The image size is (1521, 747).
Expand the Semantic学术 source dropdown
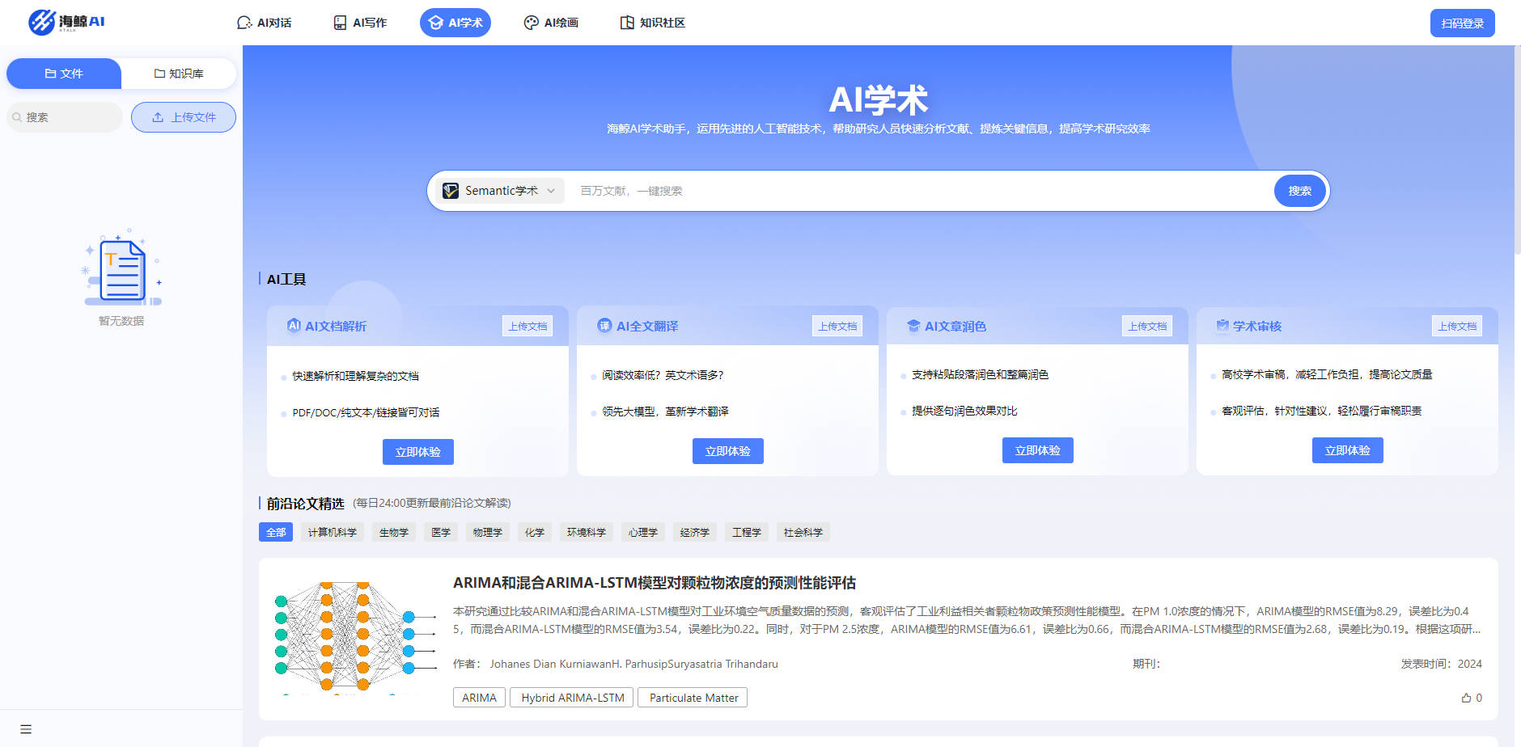coord(500,191)
